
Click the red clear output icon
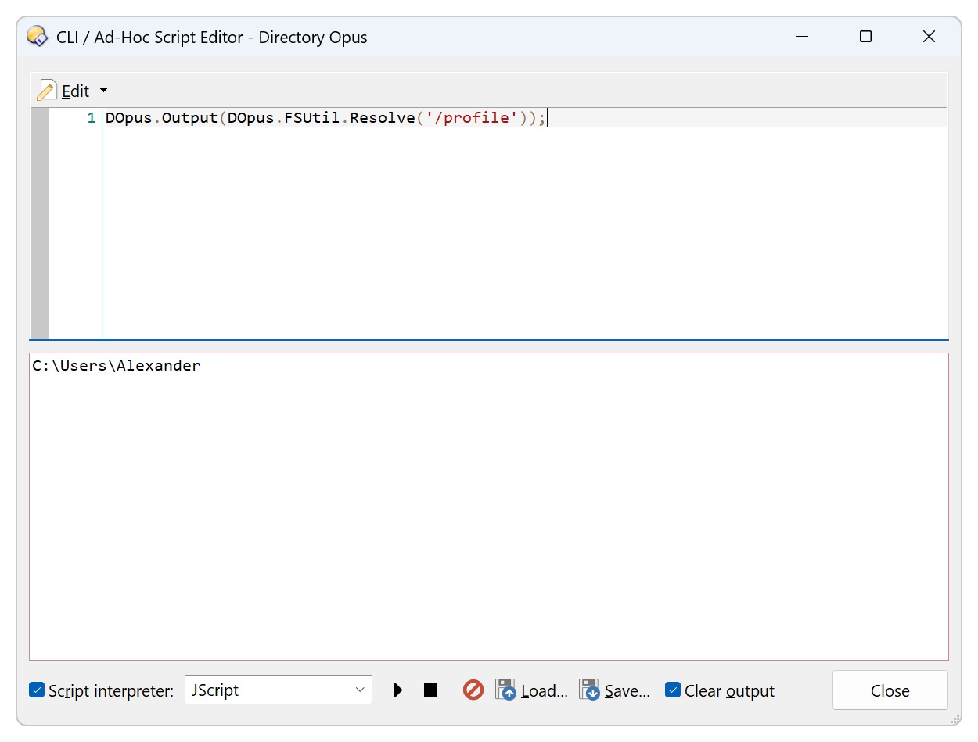[x=473, y=690]
